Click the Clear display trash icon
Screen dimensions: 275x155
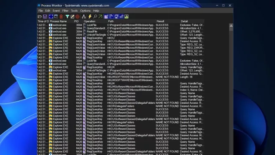[61, 17]
